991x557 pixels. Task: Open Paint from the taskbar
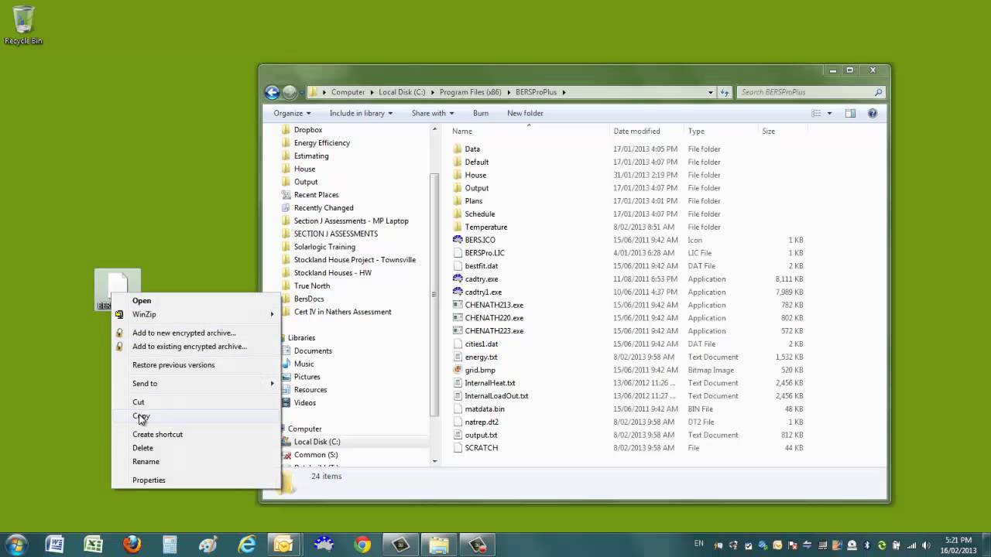coord(208,545)
